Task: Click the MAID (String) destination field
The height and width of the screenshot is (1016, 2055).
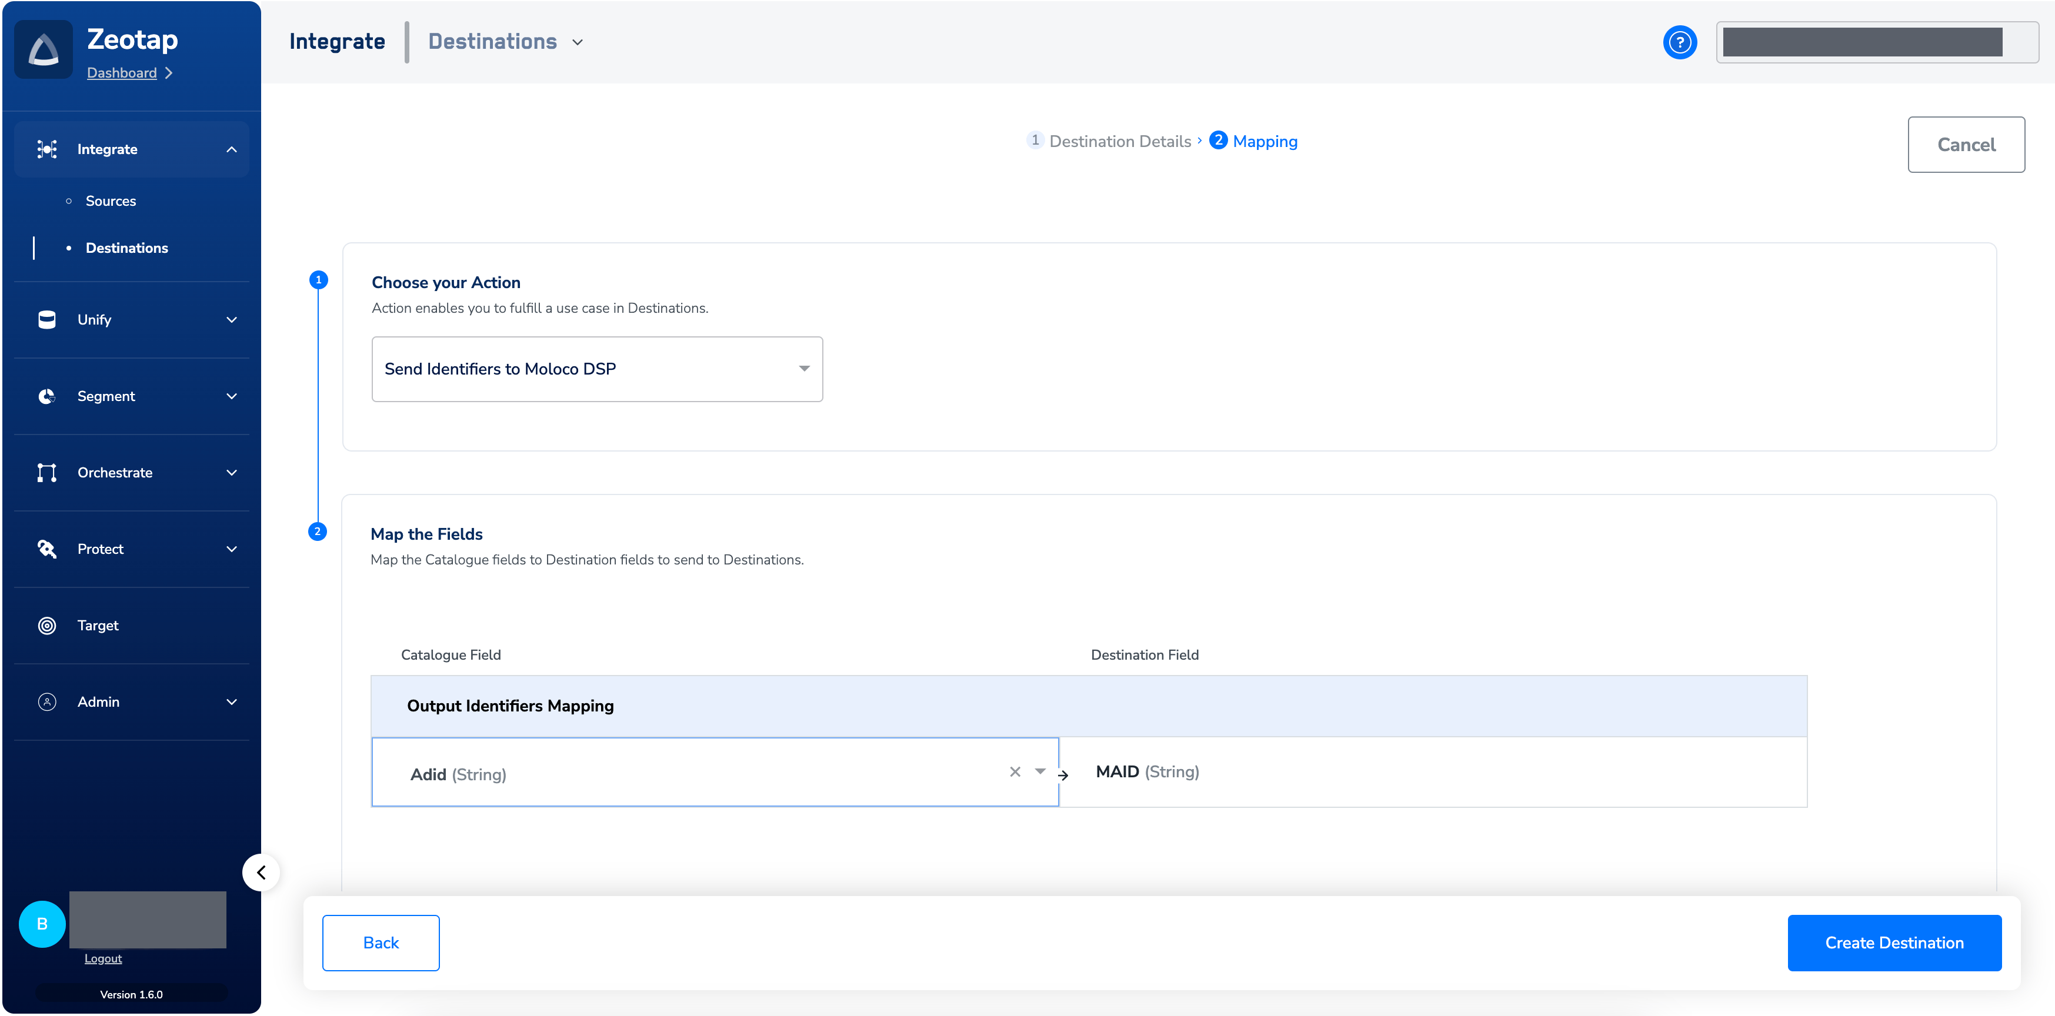Action: click(1147, 772)
